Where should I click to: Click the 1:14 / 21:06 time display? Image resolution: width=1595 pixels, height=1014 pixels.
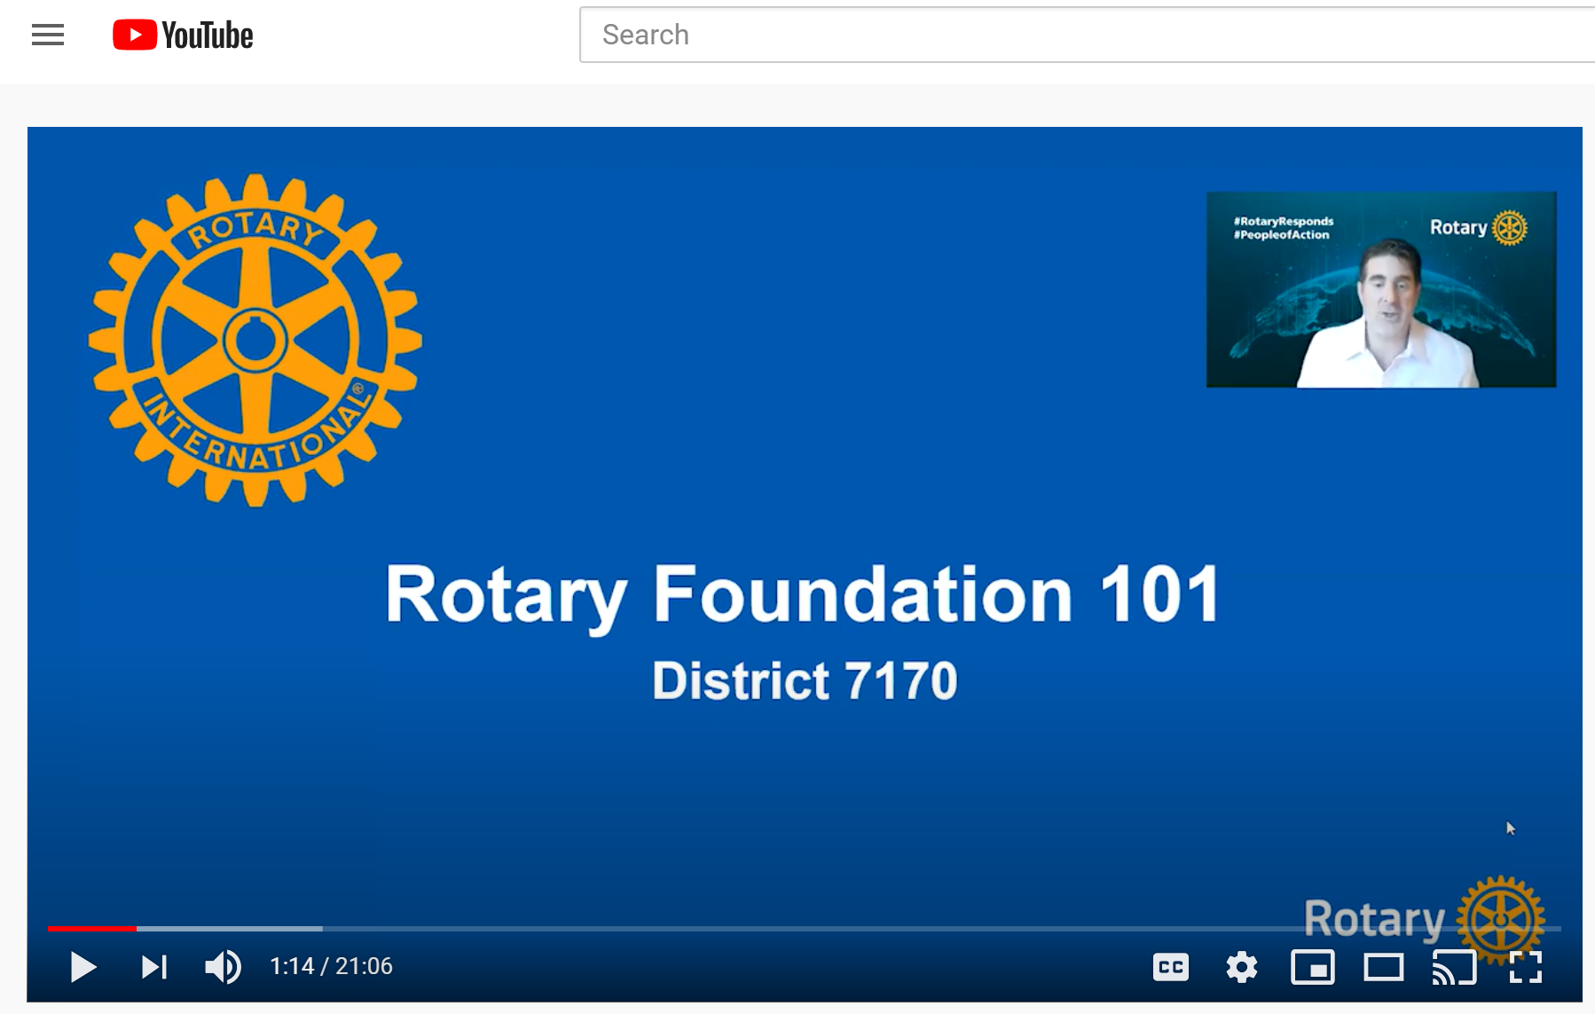(x=331, y=966)
